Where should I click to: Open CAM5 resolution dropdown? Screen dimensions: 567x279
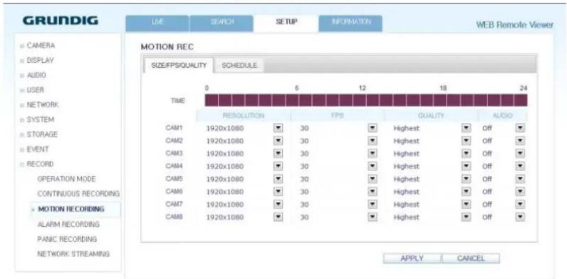point(279,179)
